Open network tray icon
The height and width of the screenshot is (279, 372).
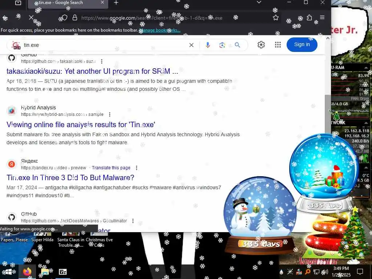pyautogui.click(x=316, y=272)
